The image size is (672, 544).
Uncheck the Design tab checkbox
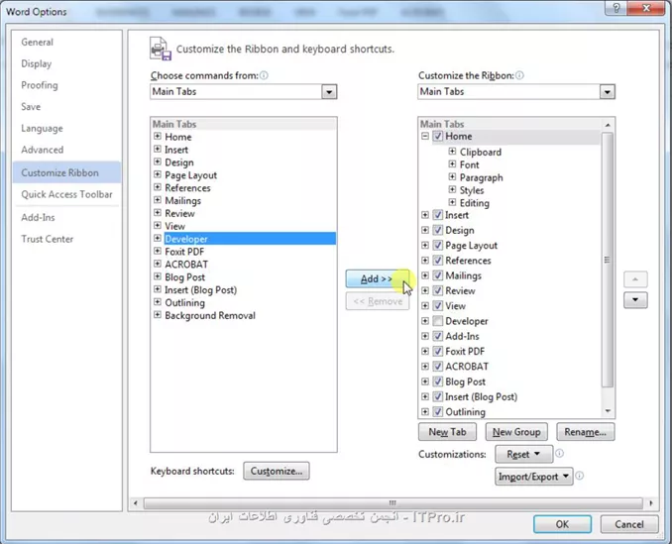point(437,230)
